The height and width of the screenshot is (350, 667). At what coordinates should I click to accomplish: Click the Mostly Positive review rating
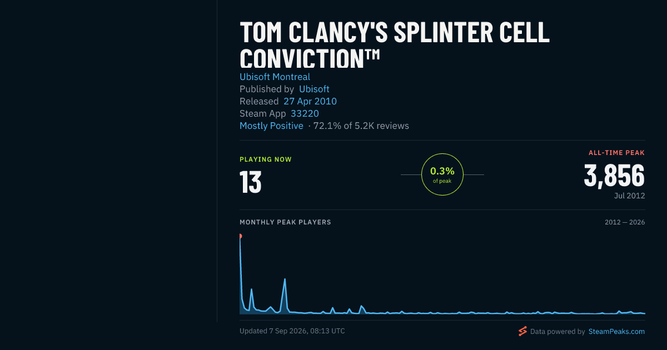tap(271, 126)
